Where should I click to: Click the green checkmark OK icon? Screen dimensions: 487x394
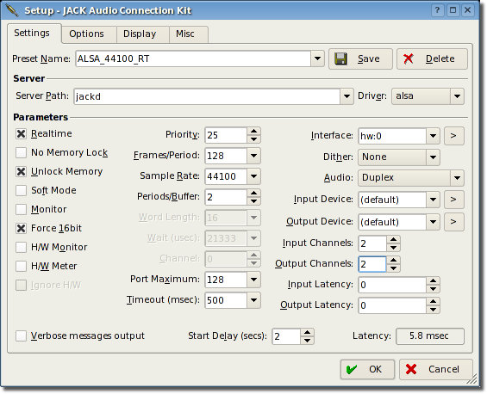point(352,369)
